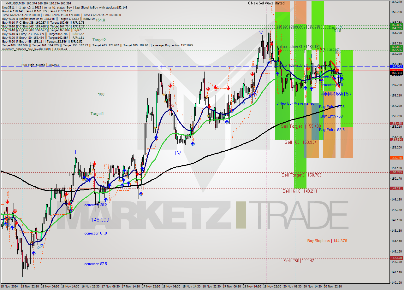Click the red 150.765 price tag on axis
404x290 pixels.
(396, 172)
